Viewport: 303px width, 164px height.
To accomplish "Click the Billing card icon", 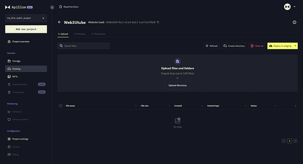I will pyautogui.click(x=9, y=155).
